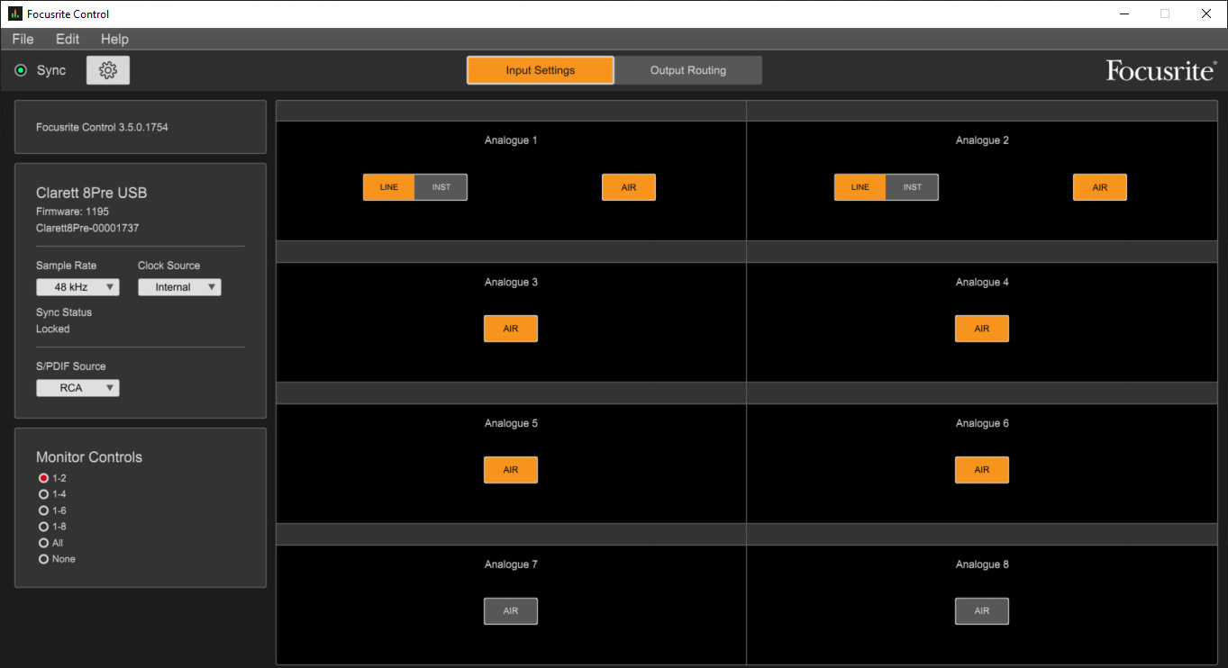This screenshot has width=1228, height=668.
Task: Select the All monitor control option
Action: coord(43,543)
